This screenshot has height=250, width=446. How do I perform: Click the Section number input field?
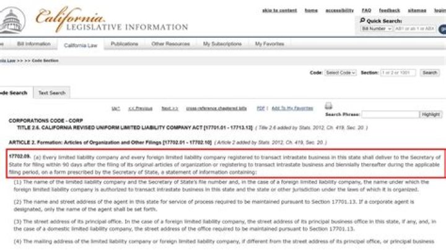[398, 73]
